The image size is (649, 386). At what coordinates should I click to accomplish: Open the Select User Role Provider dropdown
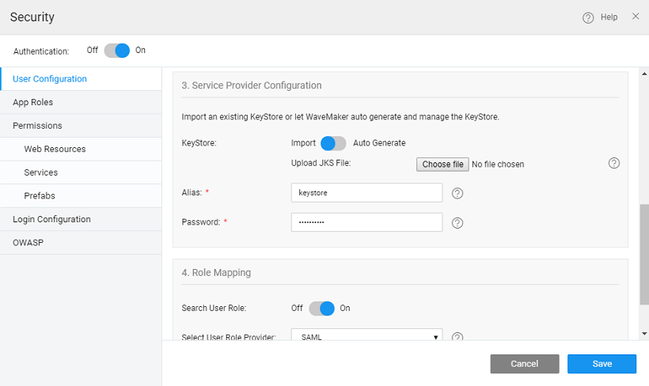[x=366, y=337]
